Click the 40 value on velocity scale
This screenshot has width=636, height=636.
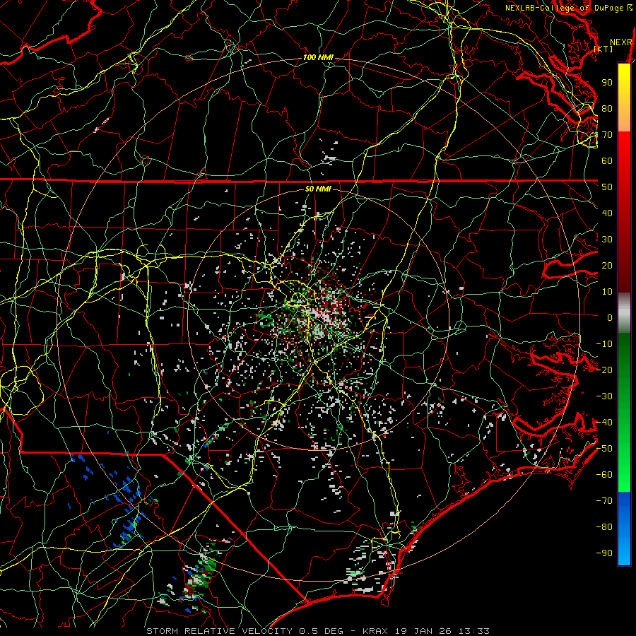pyautogui.click(x=607, y=213)
